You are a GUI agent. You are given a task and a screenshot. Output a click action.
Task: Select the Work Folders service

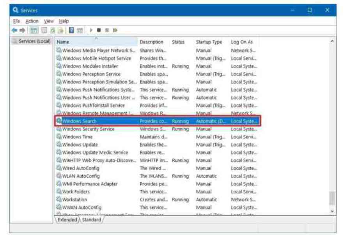[x=158, y=192]
